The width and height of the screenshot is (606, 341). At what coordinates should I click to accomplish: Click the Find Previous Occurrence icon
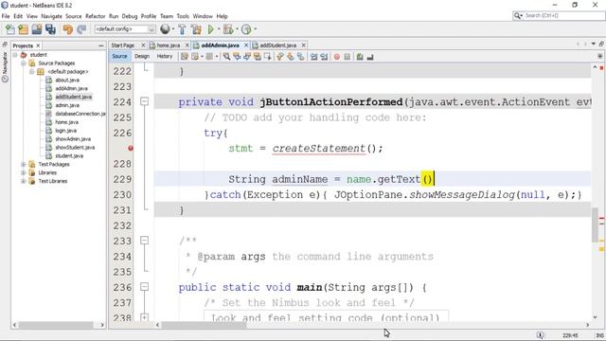click(x=237, y=57)
